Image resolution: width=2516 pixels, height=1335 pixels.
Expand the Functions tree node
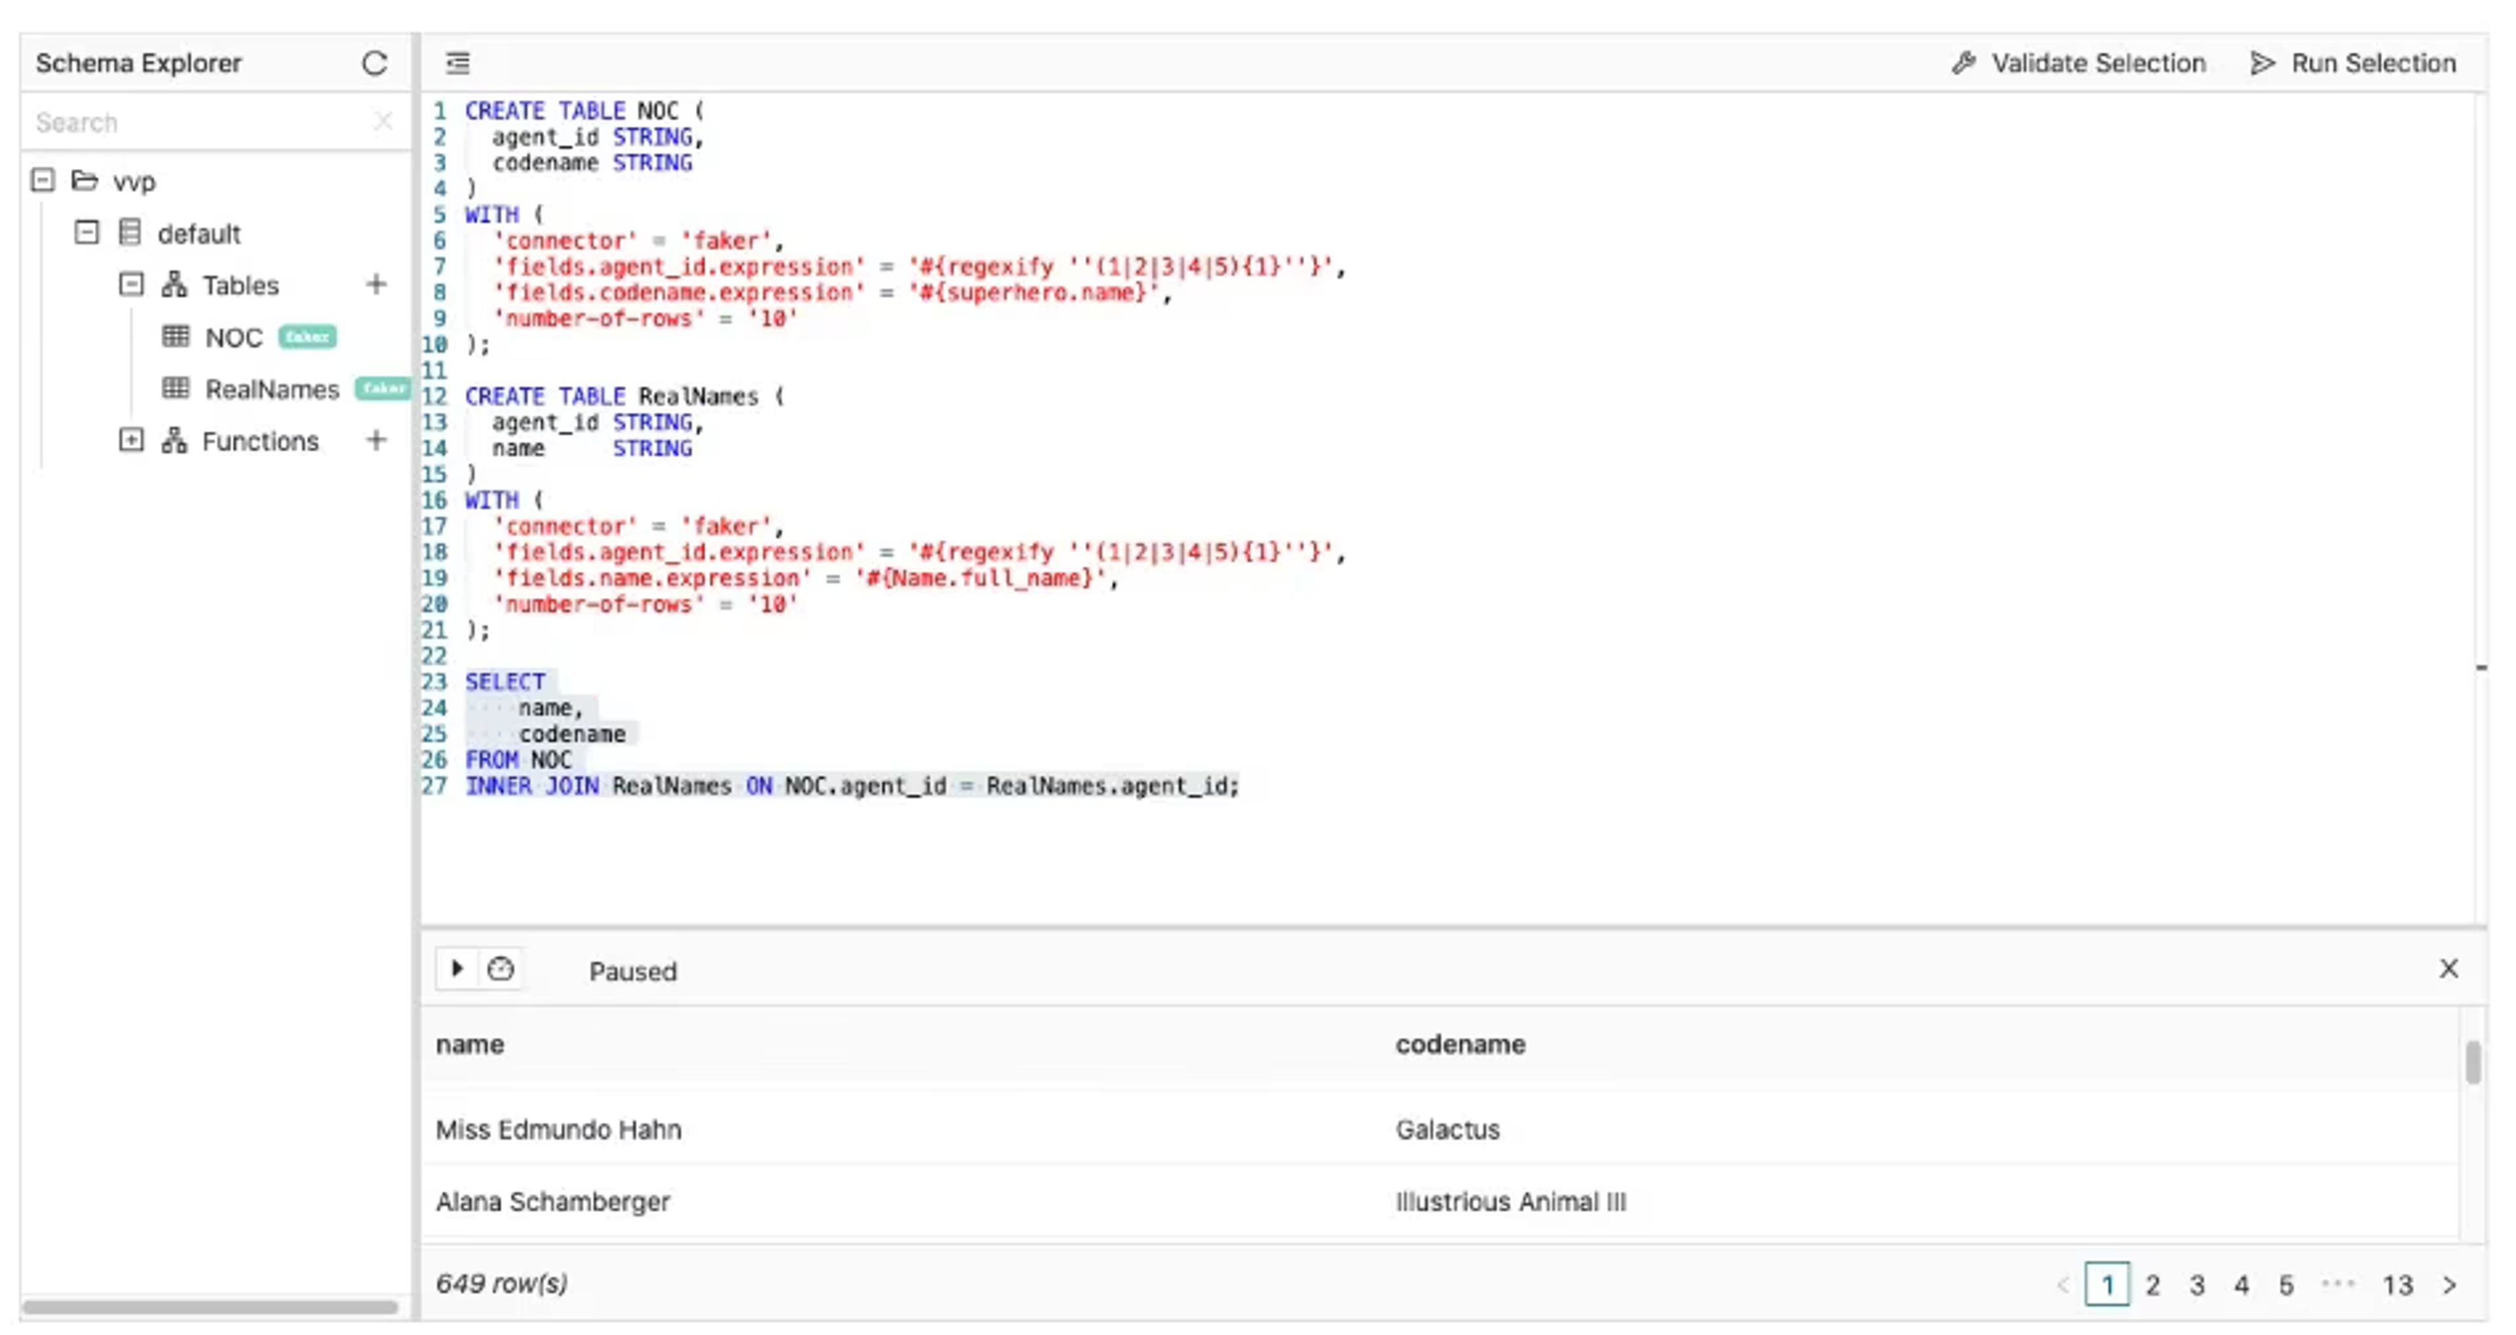pos(131,440)
